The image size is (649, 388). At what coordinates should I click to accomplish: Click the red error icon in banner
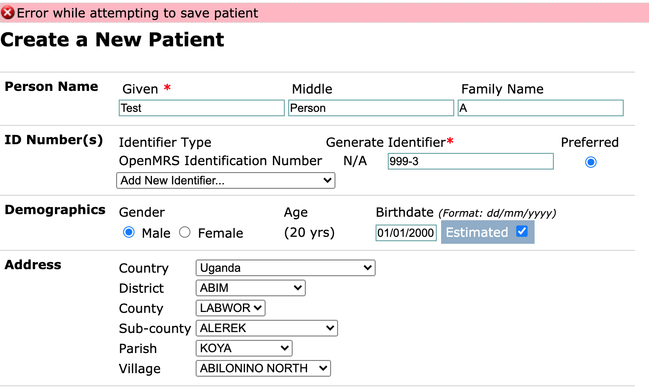click(7, 13)
